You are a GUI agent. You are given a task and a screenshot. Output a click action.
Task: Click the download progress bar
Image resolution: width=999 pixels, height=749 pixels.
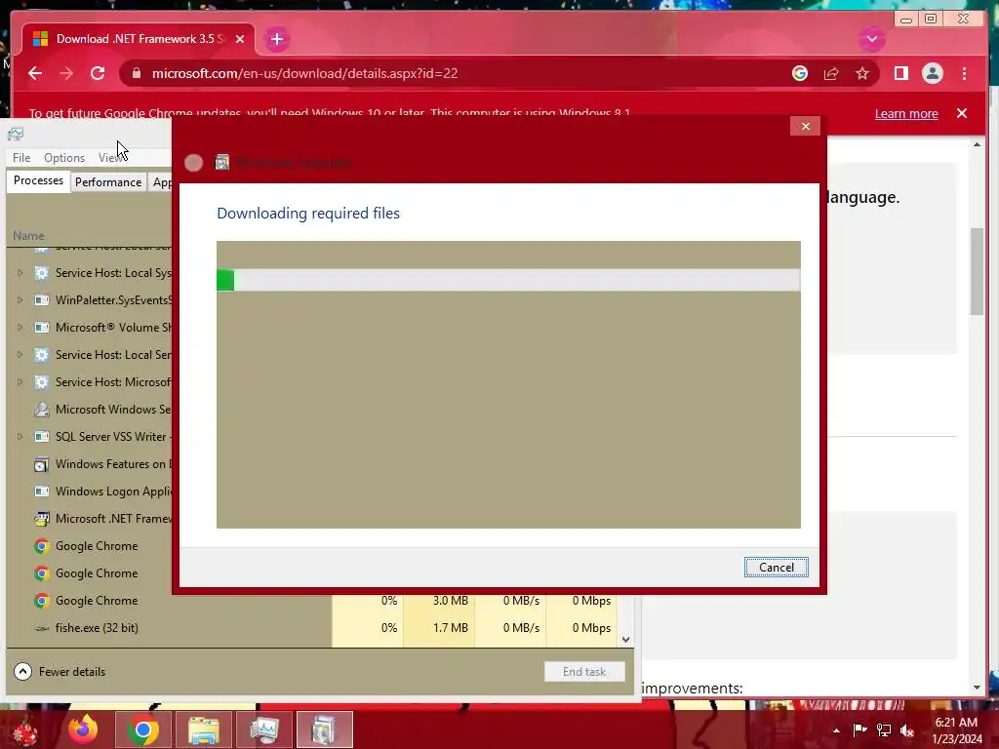coord(508,280)
